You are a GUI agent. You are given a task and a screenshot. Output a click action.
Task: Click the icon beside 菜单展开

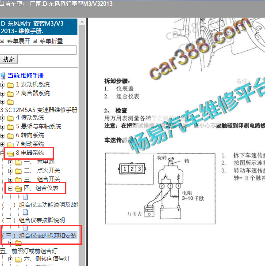click(2, 41)
